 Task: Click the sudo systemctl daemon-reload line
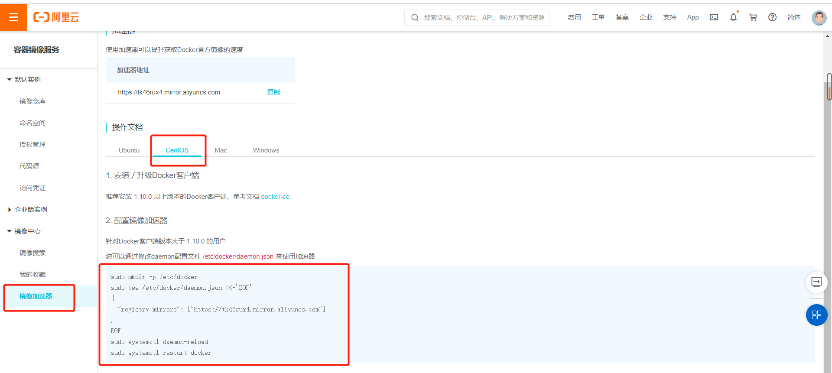[x=159, y=342]
